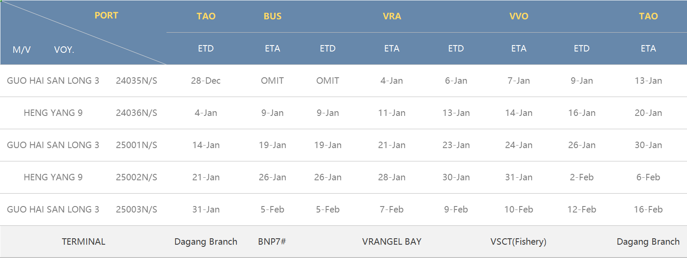Click the M/V header label
Screen dimensions: 687x258
coord(22,50)
